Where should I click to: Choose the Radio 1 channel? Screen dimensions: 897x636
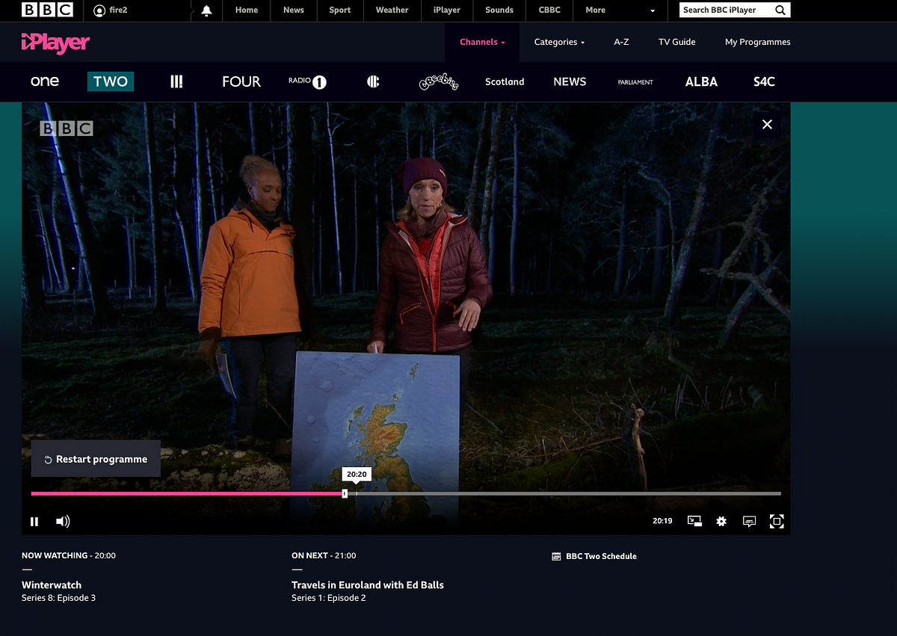(x=307, y=81)
